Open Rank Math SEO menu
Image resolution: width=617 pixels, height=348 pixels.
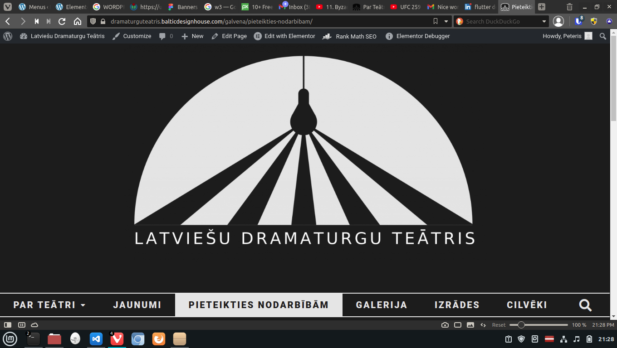click(x=349, y=36)
